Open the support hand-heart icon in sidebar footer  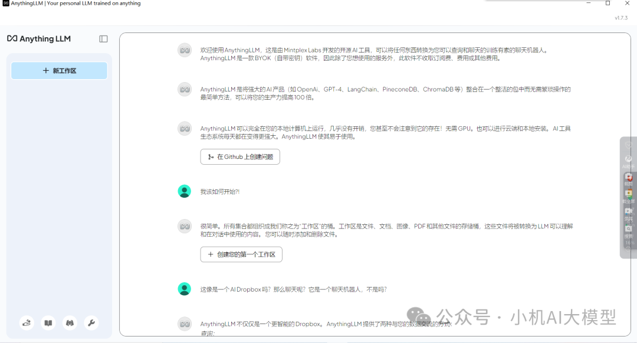(x=27, y=323)
